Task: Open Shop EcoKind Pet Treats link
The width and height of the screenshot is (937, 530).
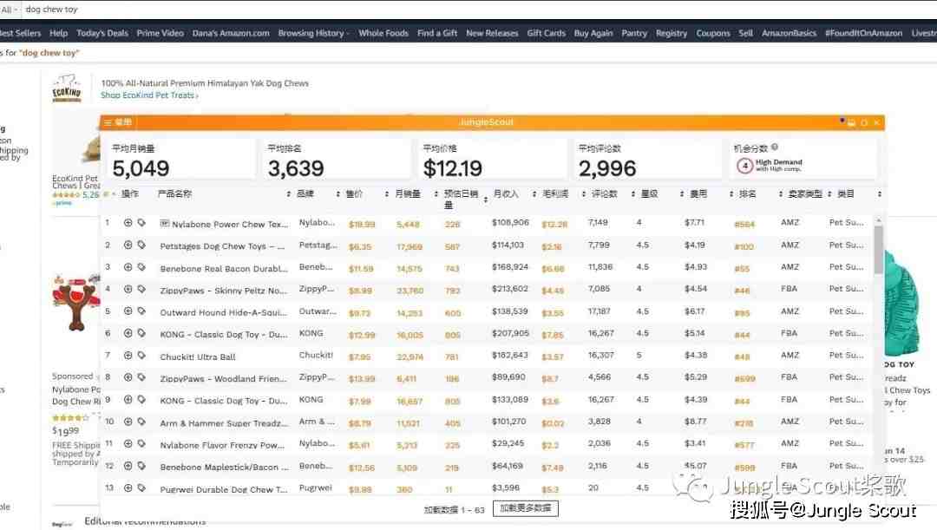Action: (x=149, y=95)
